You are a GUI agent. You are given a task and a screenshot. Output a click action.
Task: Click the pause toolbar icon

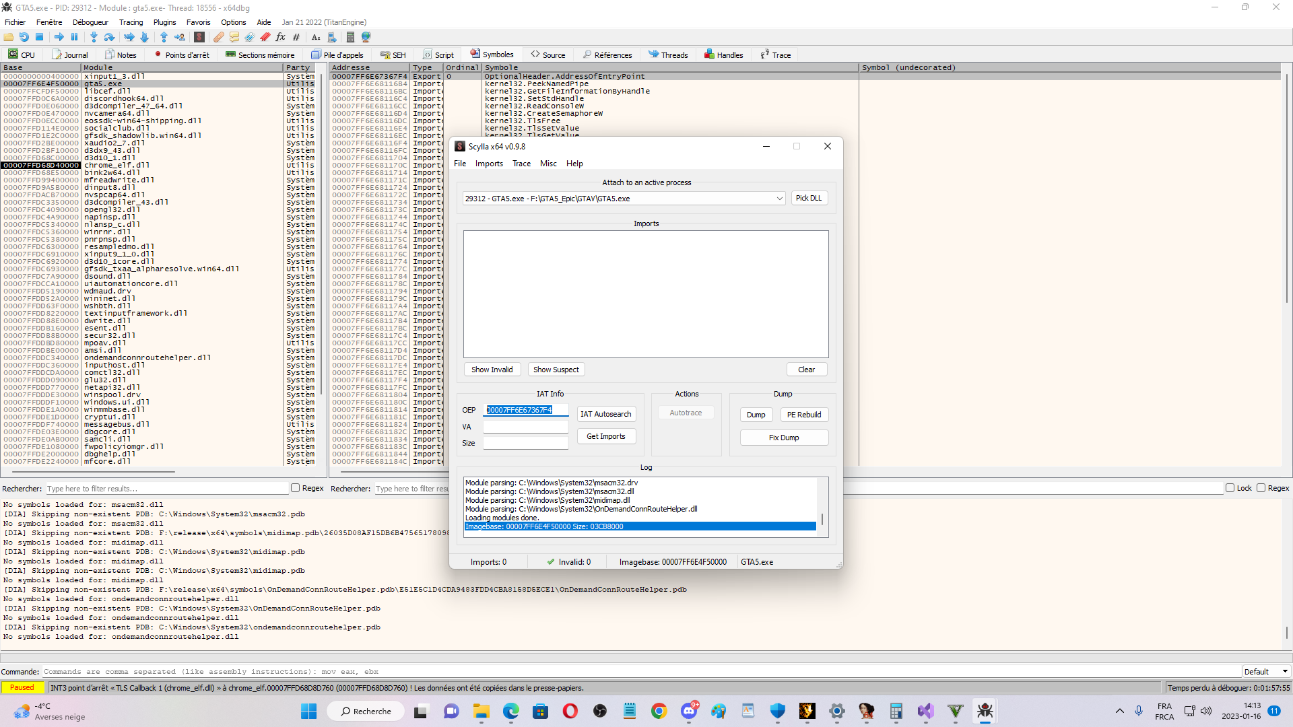click(75, 37)
